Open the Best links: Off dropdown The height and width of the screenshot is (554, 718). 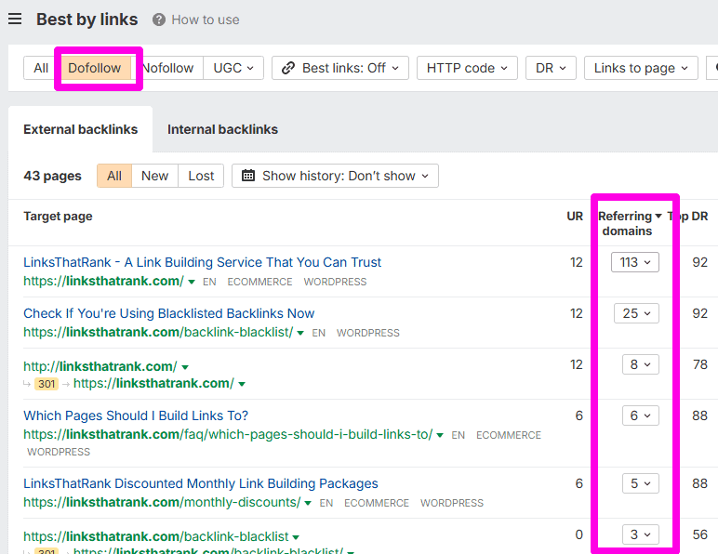pos(340,68)
